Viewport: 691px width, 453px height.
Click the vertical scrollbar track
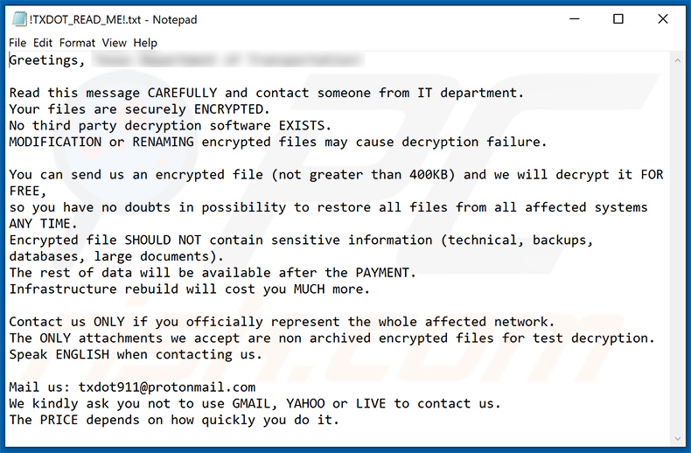676,245
